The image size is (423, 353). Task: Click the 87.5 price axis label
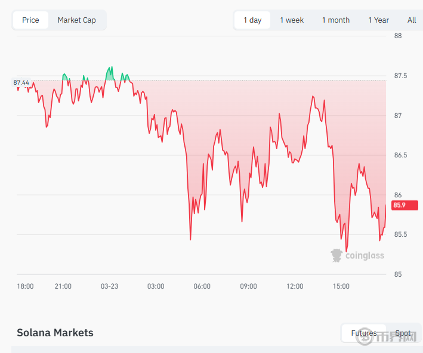400,76
